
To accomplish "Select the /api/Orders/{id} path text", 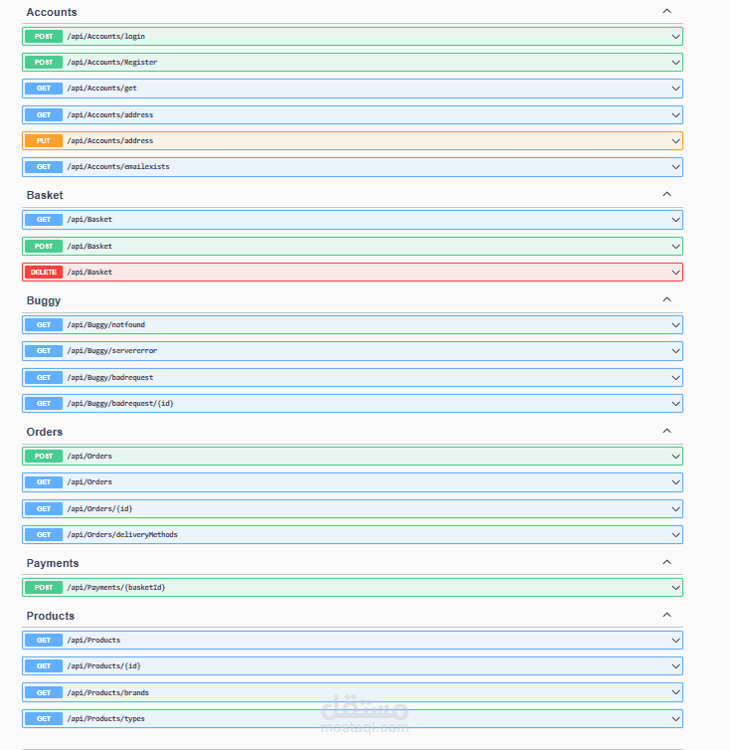I will tap(99, 509).
